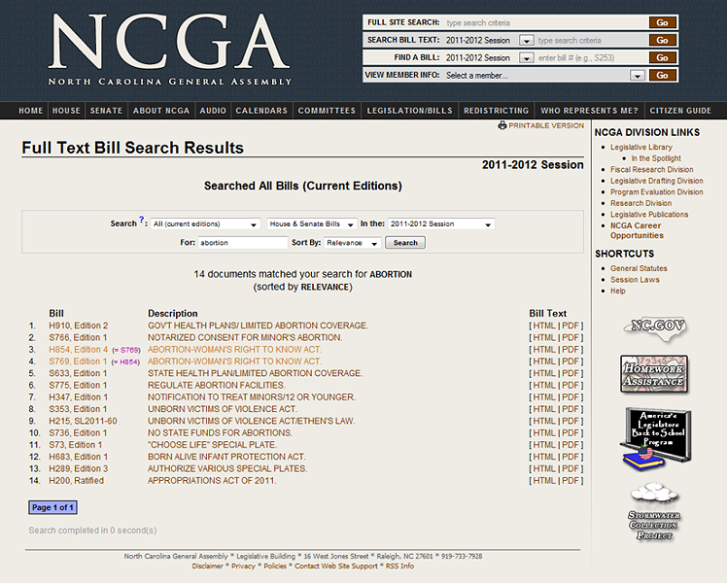Open the Legislative Publications link
This screenshot has width=727, height=583.
[x=649, y=215]
